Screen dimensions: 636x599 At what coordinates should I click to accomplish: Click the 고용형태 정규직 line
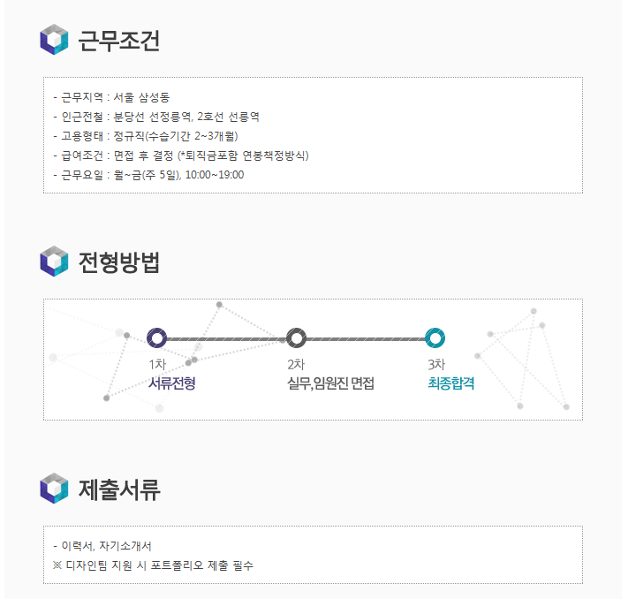146,136
